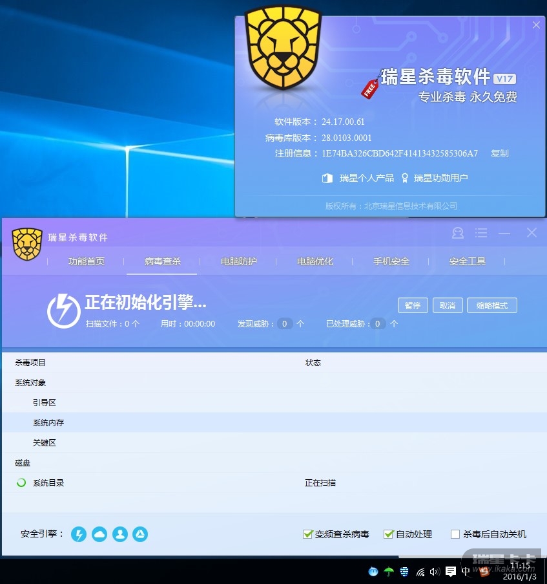Select the 系统对象 row

click(274, 382)
